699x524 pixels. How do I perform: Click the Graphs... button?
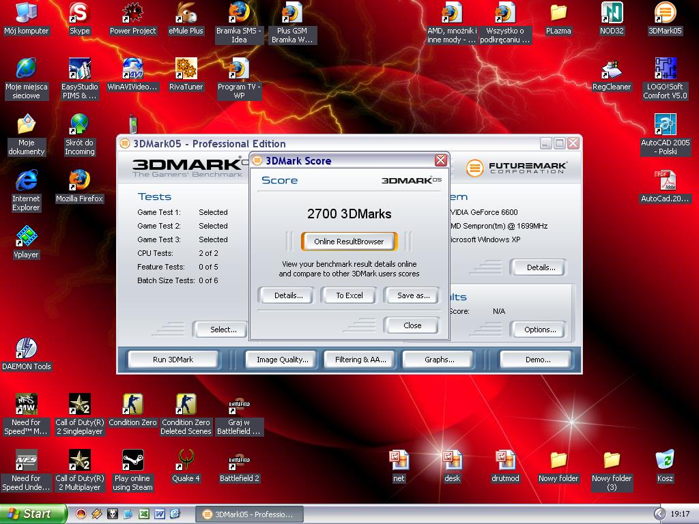click(439, 360)
